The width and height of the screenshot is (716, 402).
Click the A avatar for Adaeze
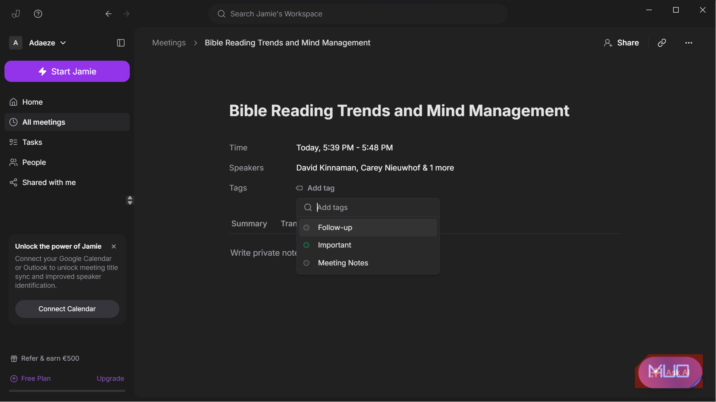coord(16,43)
